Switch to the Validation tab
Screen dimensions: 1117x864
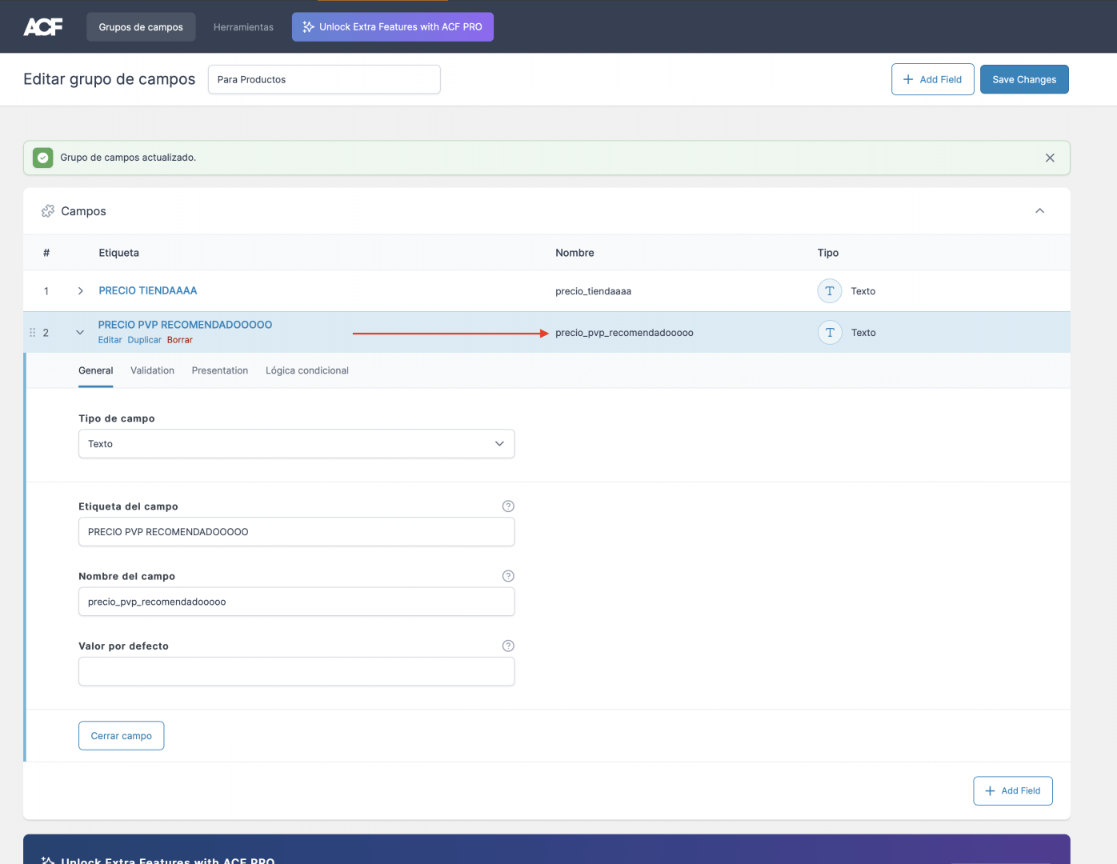(x=152, y=371)
